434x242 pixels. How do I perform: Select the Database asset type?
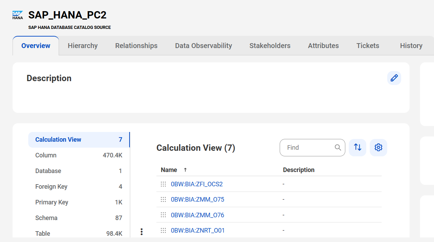coord(79,171)
